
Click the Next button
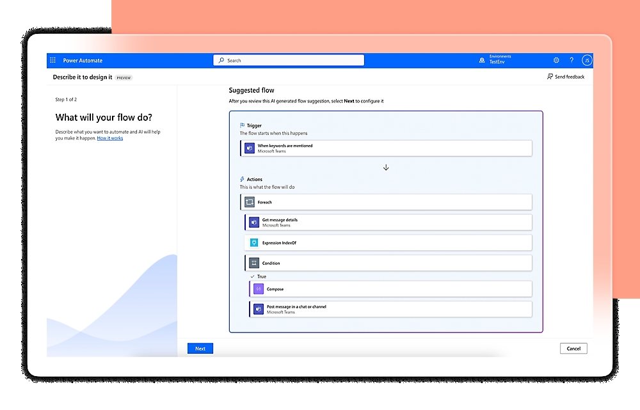(200, 349)
